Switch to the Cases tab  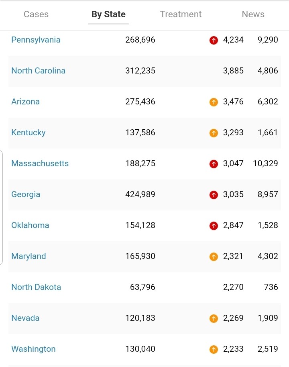pos(36,14)
